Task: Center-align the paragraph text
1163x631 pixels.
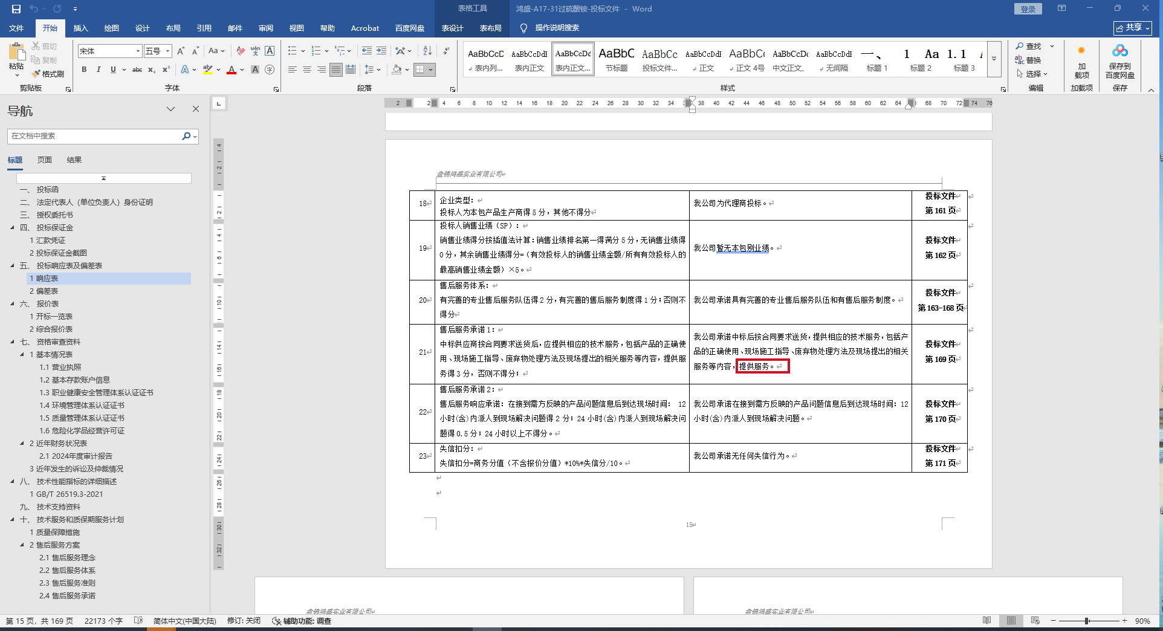Action: [x=307, y=70]
